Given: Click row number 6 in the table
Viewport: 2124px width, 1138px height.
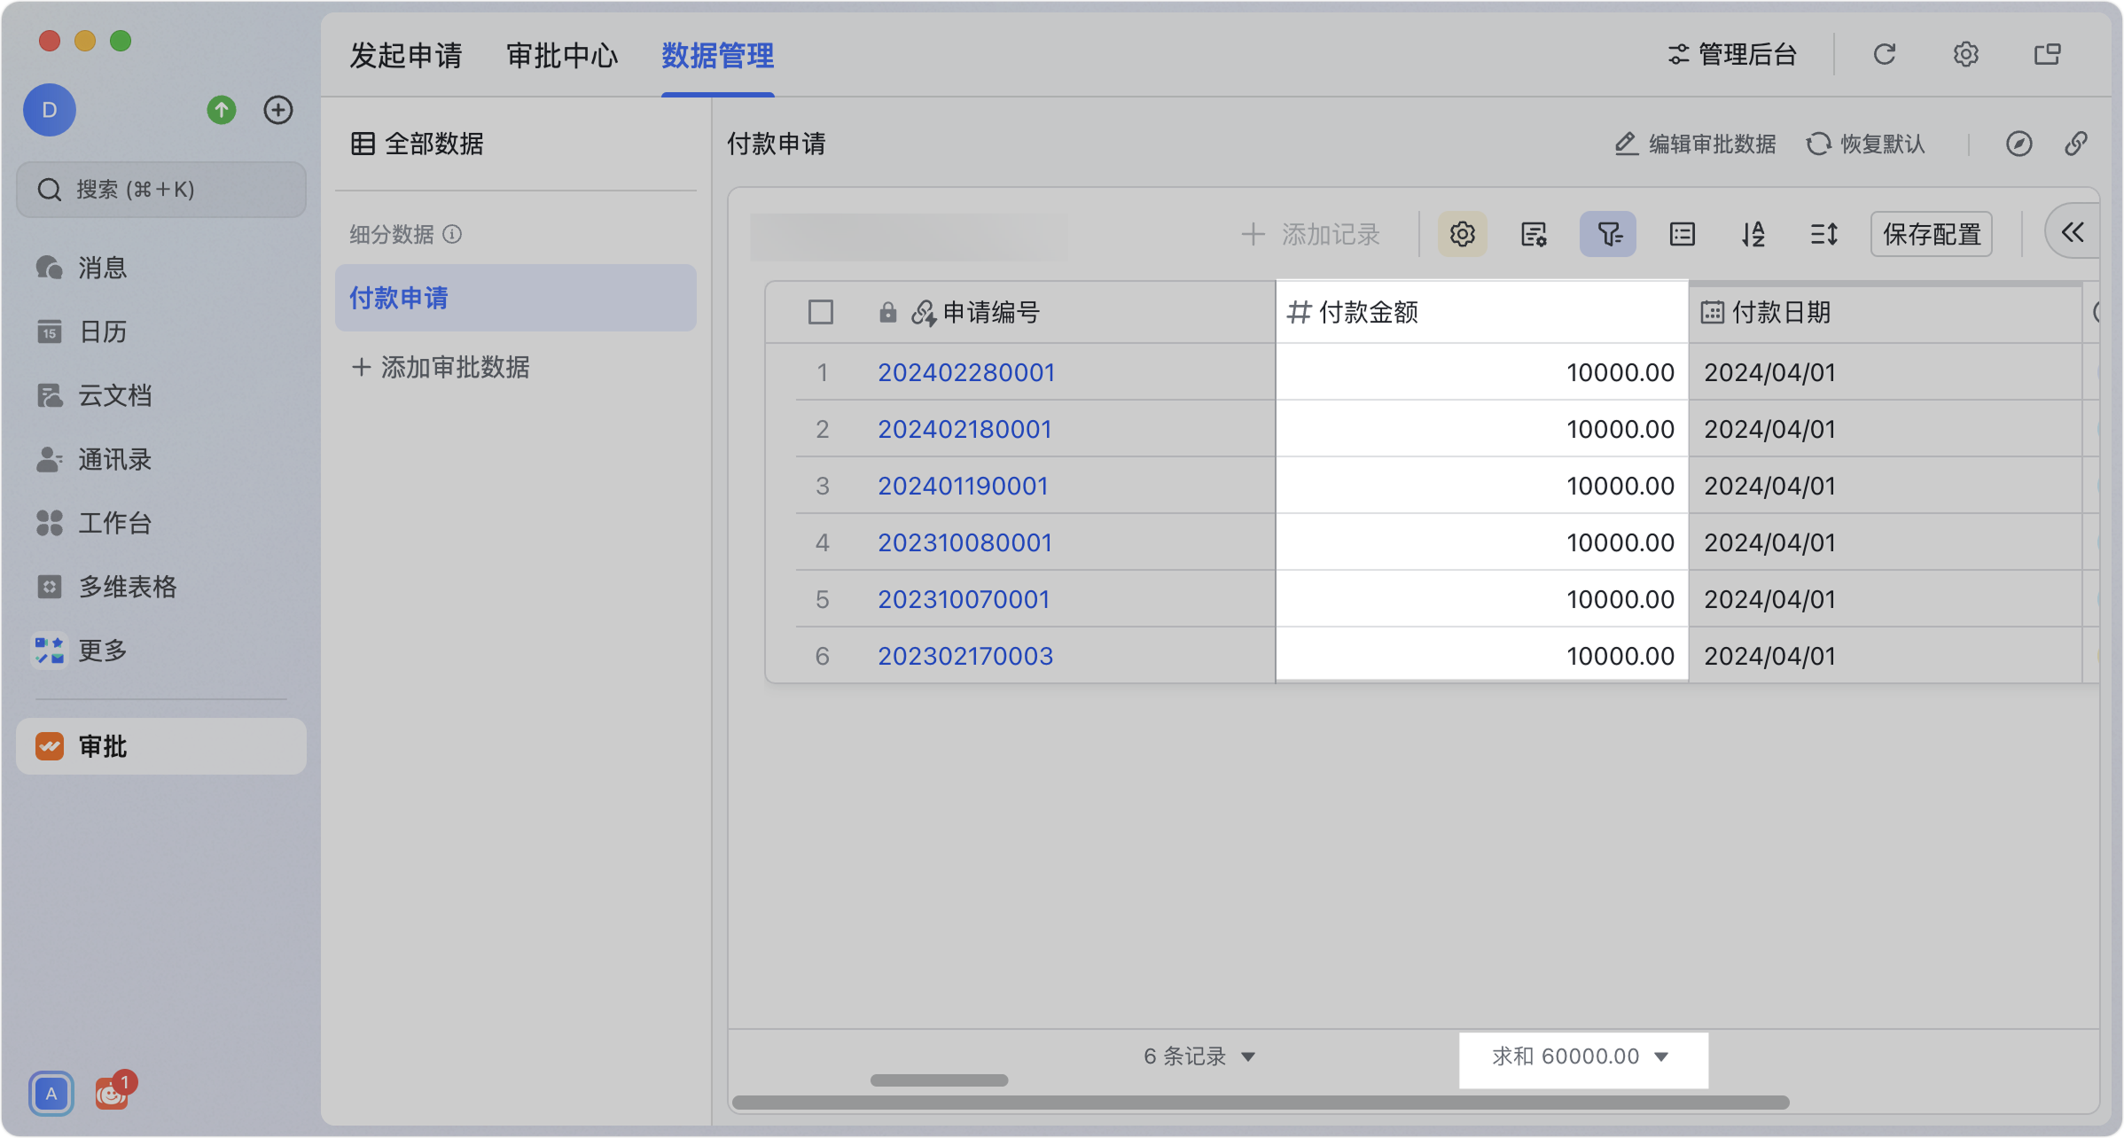Looking at the screenshot, I should point(822,656).
